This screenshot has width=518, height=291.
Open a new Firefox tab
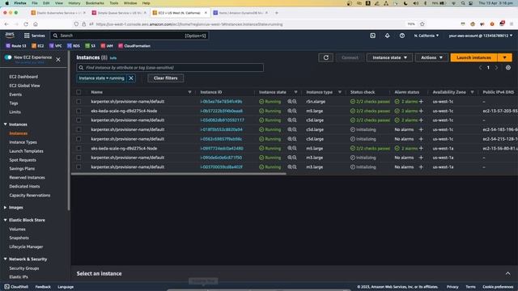(x=277, y=13)
